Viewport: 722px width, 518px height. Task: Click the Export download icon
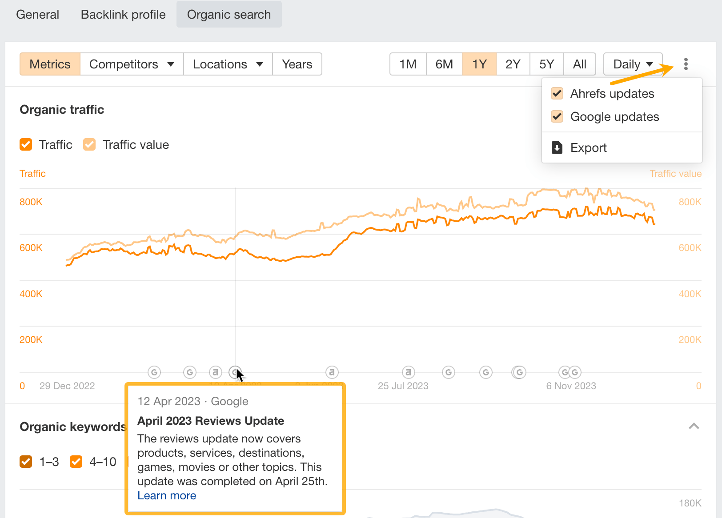[557, 147]
